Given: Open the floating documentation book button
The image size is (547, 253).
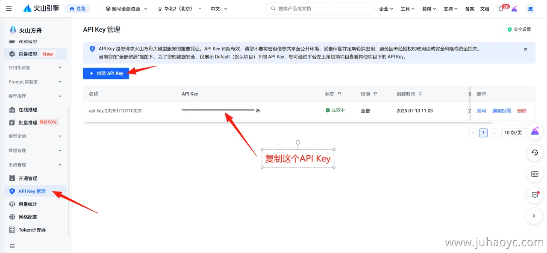Looking at the screenshot, I should point(535,174).
